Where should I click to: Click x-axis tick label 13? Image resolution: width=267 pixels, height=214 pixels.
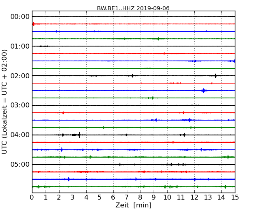coord(208,198)
